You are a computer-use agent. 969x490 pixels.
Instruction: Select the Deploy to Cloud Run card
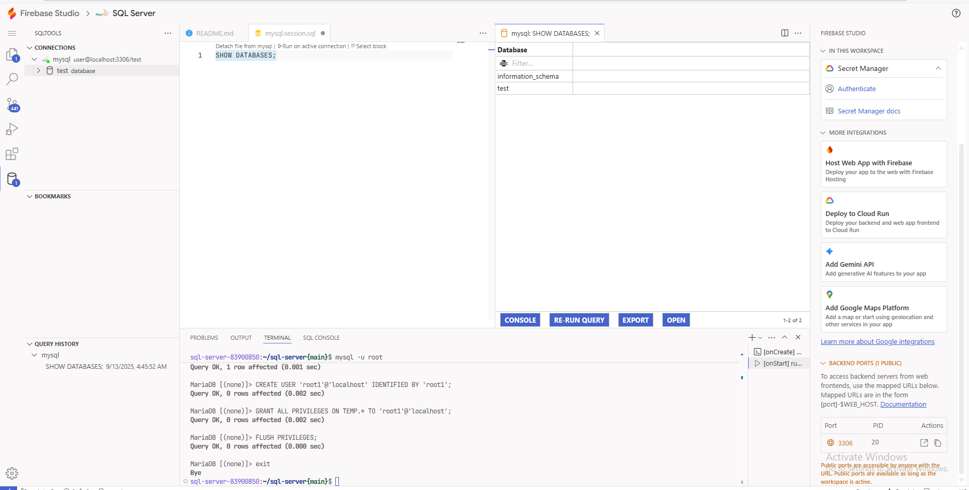coord(883,215)
